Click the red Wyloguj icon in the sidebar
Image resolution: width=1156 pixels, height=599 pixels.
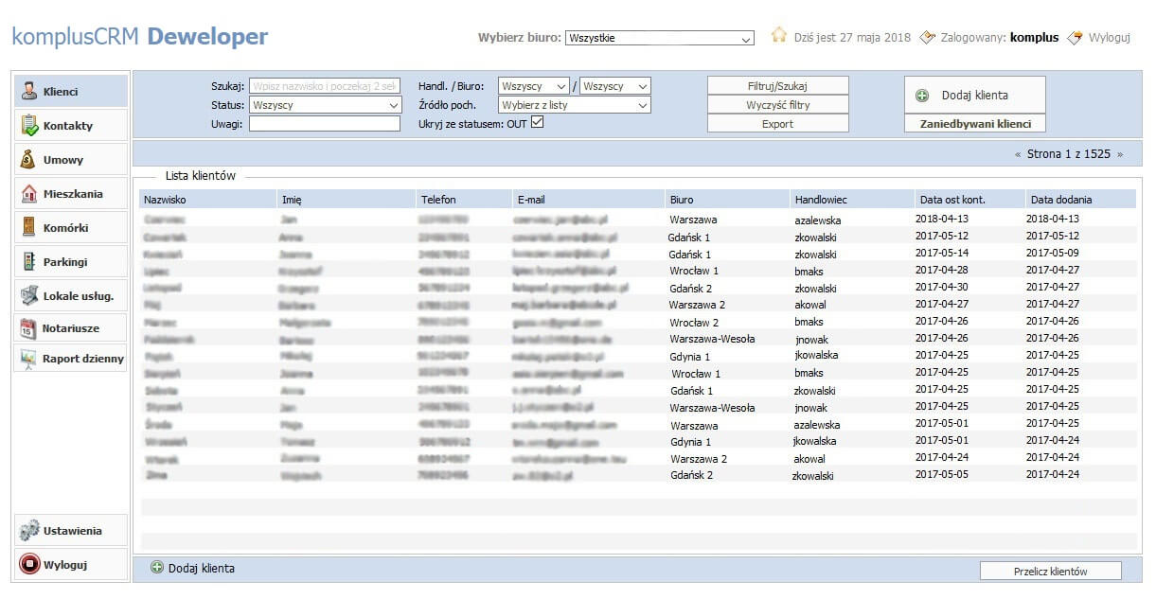29,565
